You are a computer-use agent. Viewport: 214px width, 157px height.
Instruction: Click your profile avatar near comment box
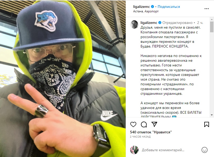134,150
